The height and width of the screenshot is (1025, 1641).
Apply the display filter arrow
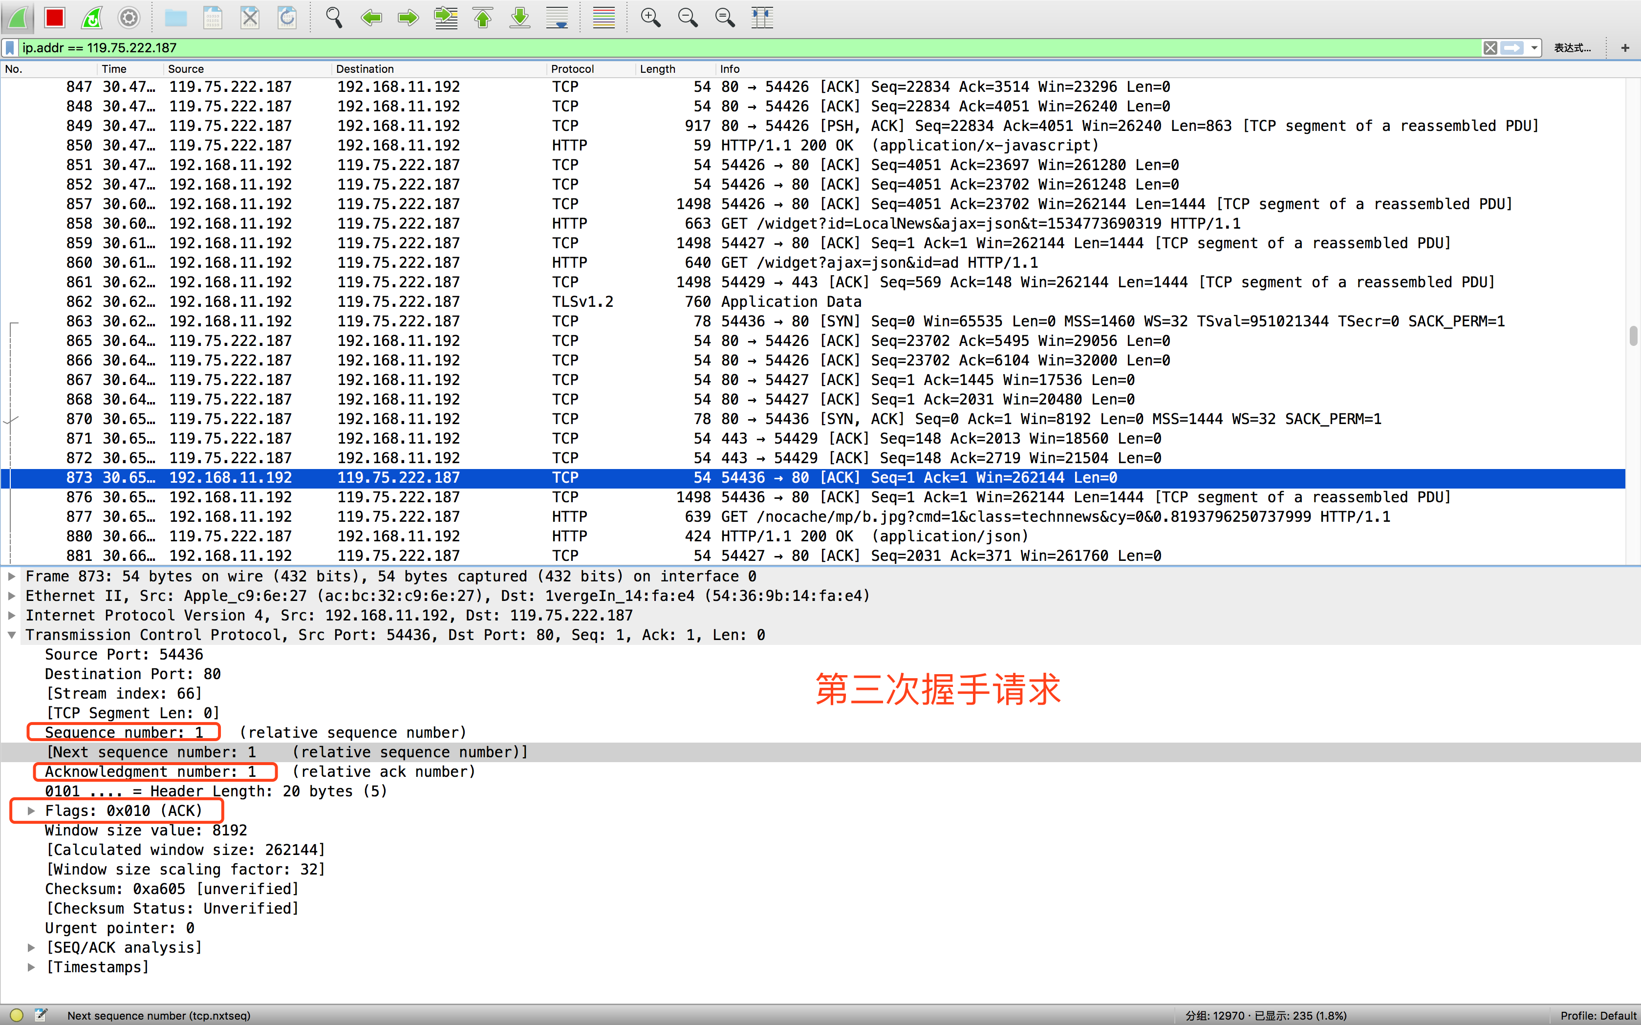click(x=1511, y=47)
